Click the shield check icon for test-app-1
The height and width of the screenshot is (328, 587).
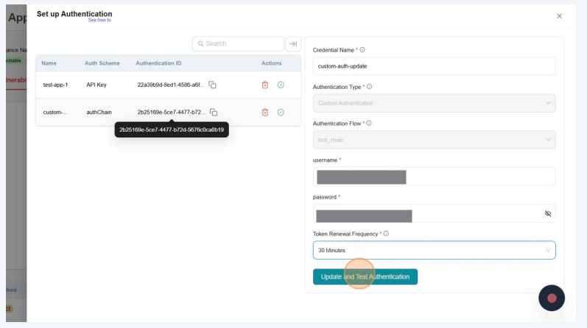(281, 85)
